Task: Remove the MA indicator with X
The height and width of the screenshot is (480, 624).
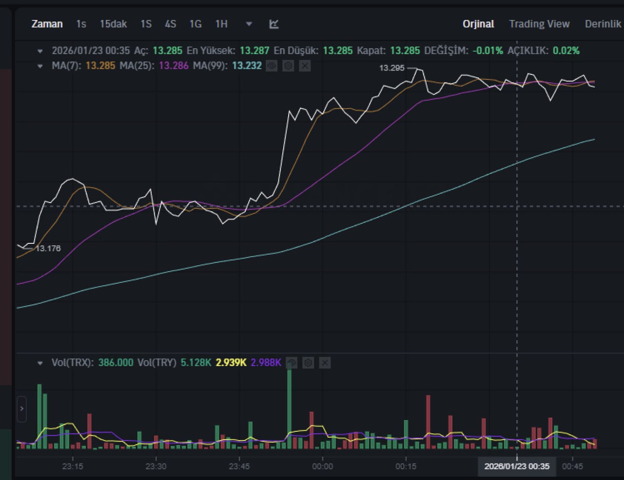Action: pos(305,66)
